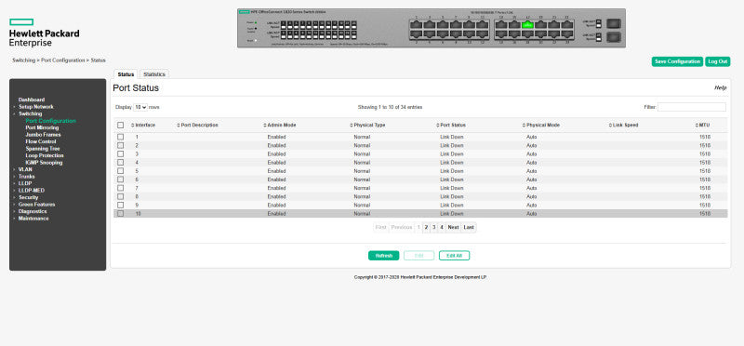Go to the Next page of entries
Image resolution: width=744 pixels, height=346 pixels.
(453, 227)
